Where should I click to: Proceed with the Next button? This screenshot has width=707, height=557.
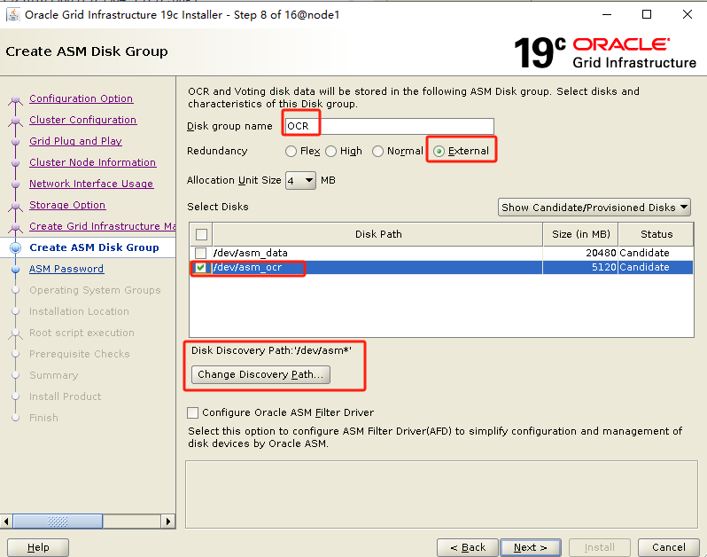(531, 547)
